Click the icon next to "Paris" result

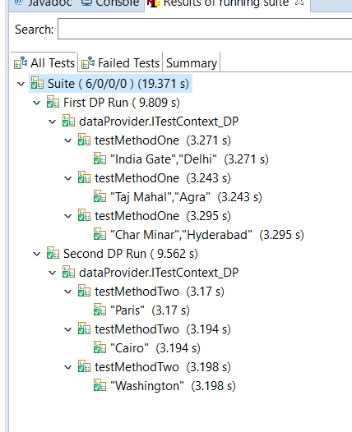[100, 310]
